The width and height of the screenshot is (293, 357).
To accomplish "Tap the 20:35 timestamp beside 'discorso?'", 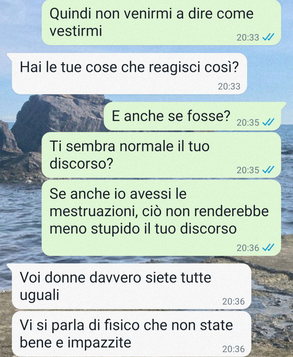I will click(248, 170).
